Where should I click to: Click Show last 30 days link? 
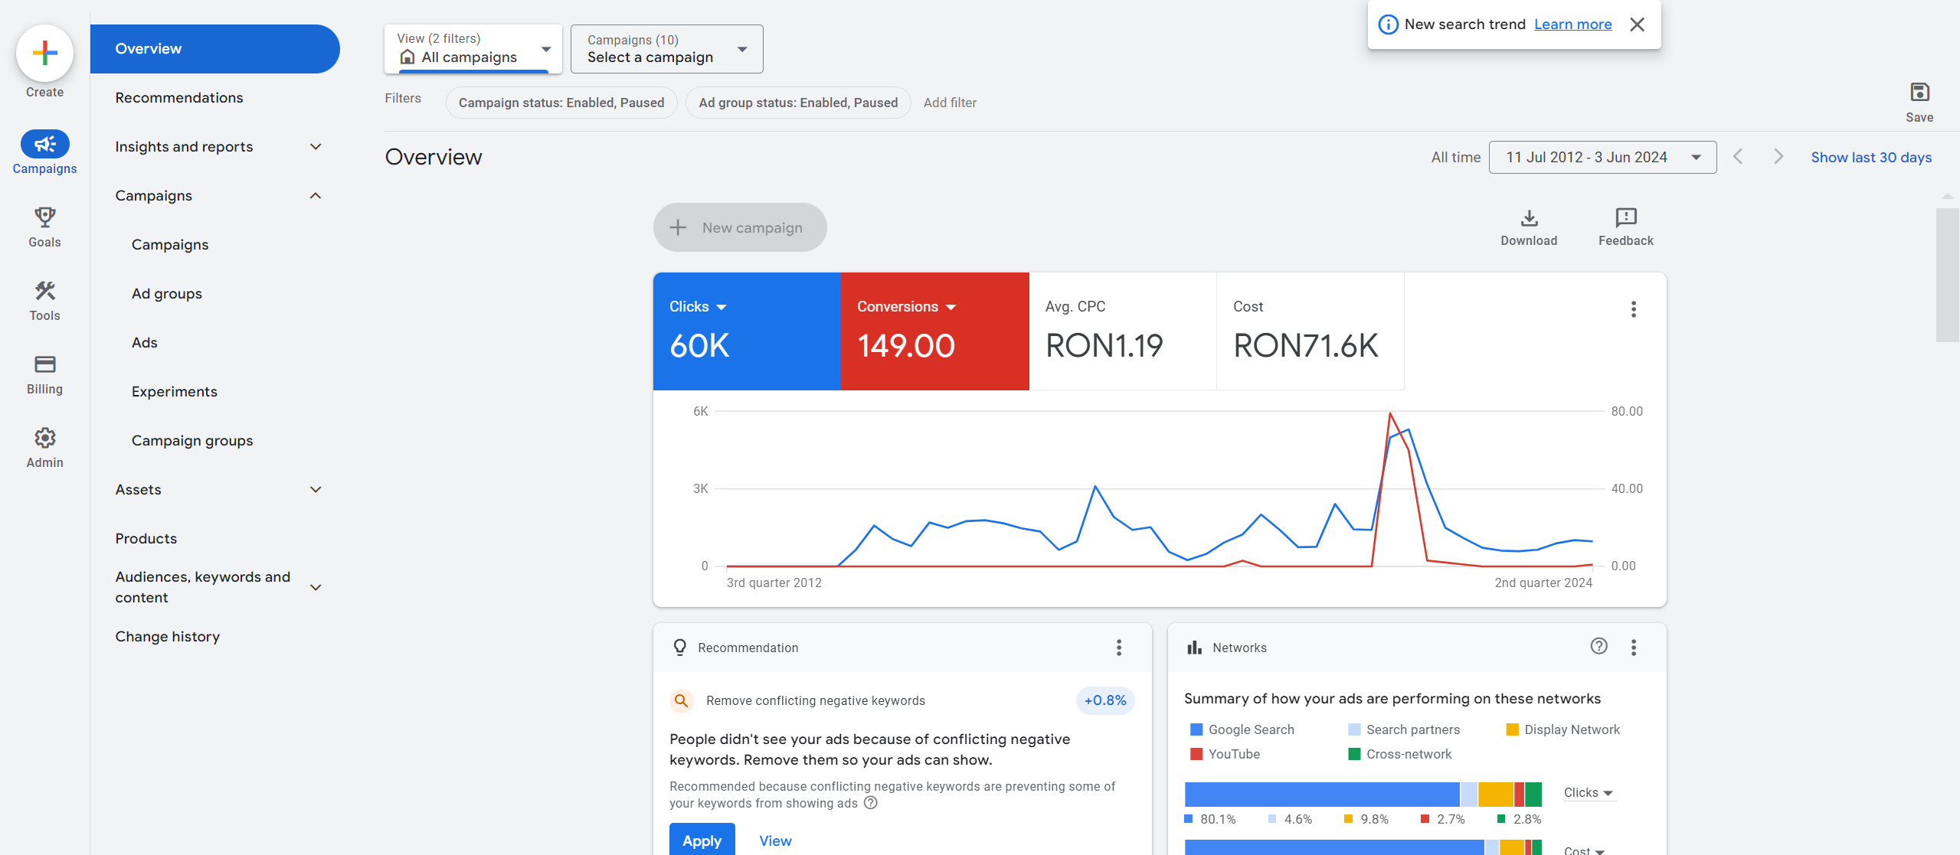coord(1870,158)
